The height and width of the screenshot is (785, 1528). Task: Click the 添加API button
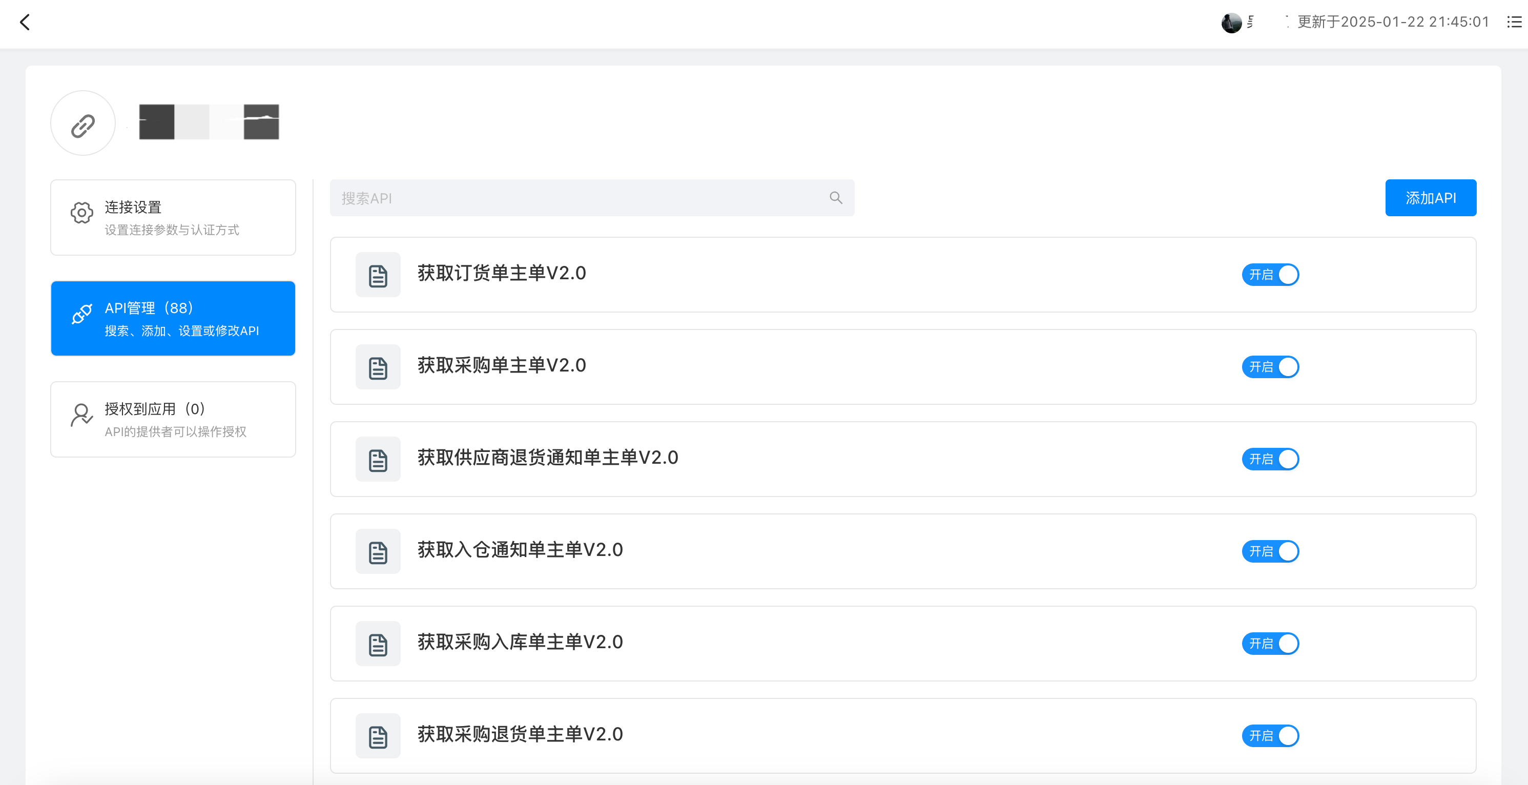[x=1431, y=198]
